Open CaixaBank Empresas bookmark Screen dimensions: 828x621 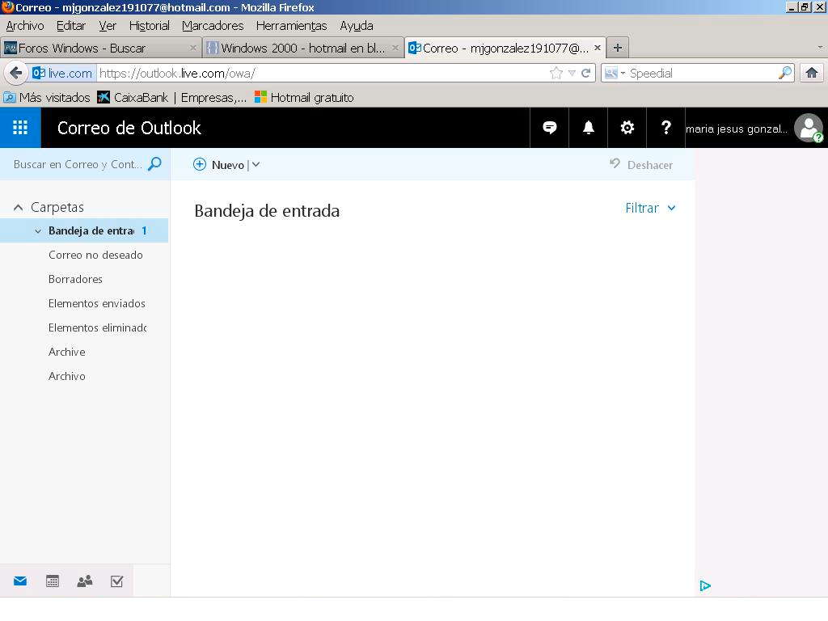(x=172, y=98)
